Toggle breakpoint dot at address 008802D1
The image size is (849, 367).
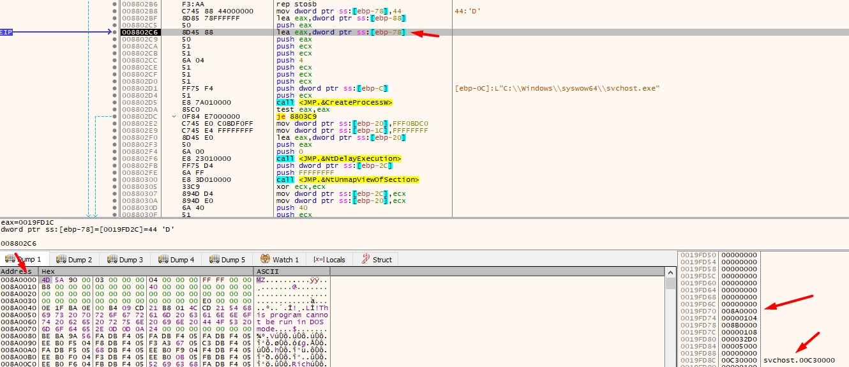click(115, 88)
